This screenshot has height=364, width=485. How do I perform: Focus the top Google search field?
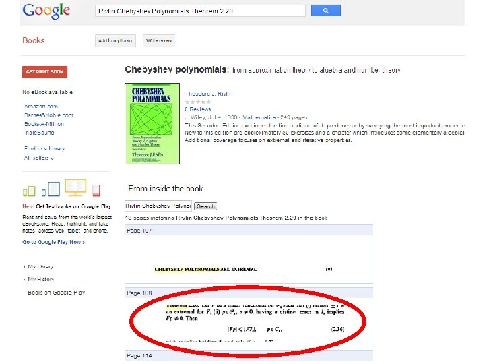[200, 11]
